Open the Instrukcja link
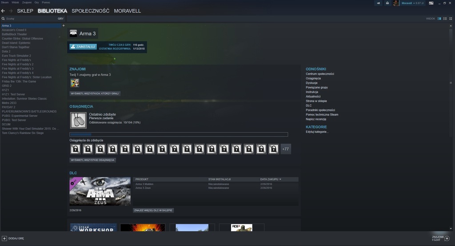455x246 pixels. (x=311, y=92)
